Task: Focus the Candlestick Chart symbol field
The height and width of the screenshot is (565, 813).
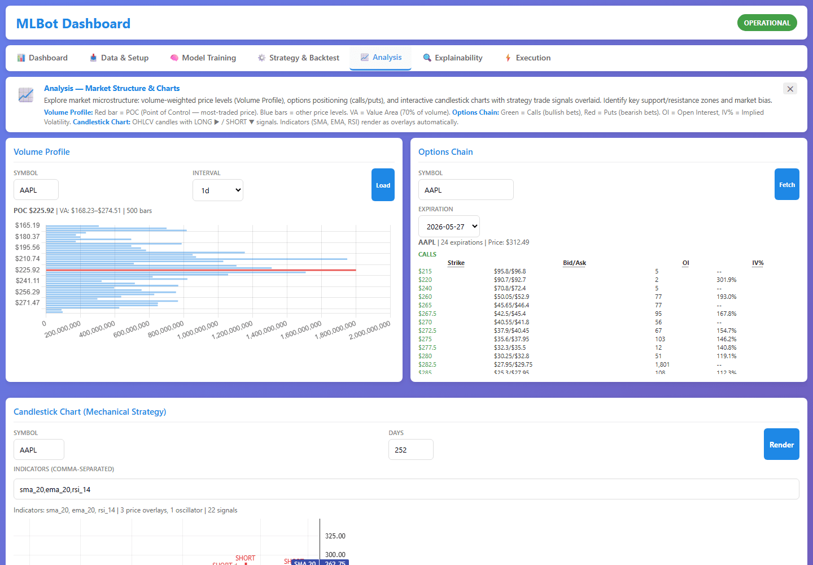Action: tap(39, 450)
